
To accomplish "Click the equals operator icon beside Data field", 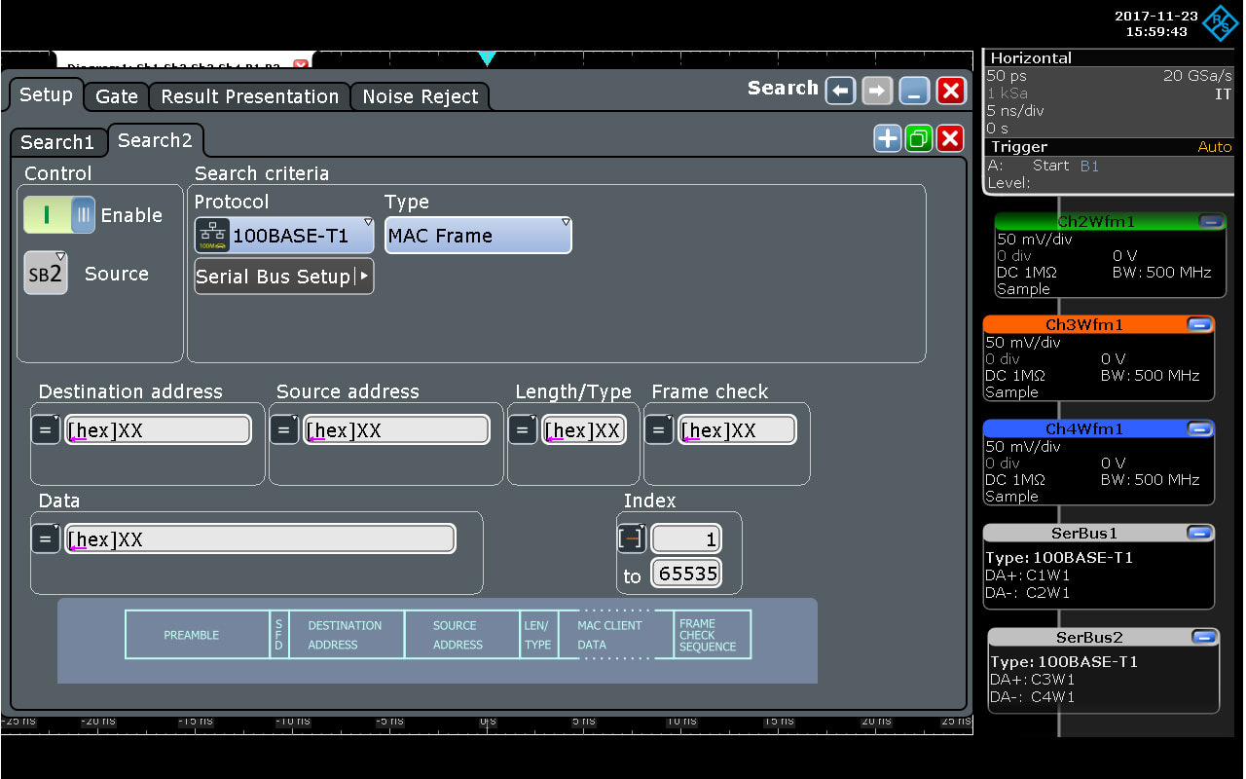I will tap(45, 538).
